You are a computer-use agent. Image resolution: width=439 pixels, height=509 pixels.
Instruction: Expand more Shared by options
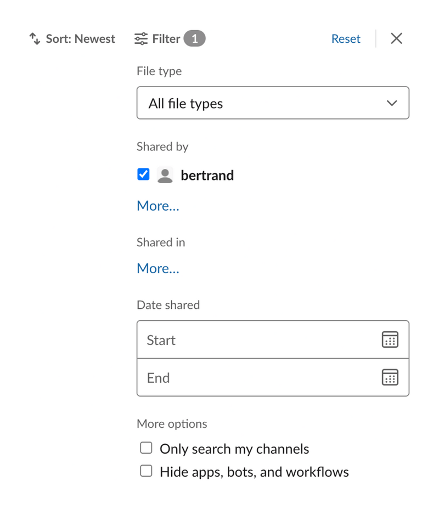[157, 206]
